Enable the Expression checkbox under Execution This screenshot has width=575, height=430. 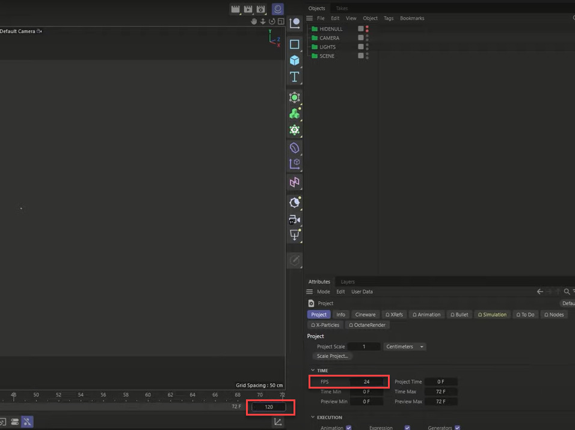407,428
